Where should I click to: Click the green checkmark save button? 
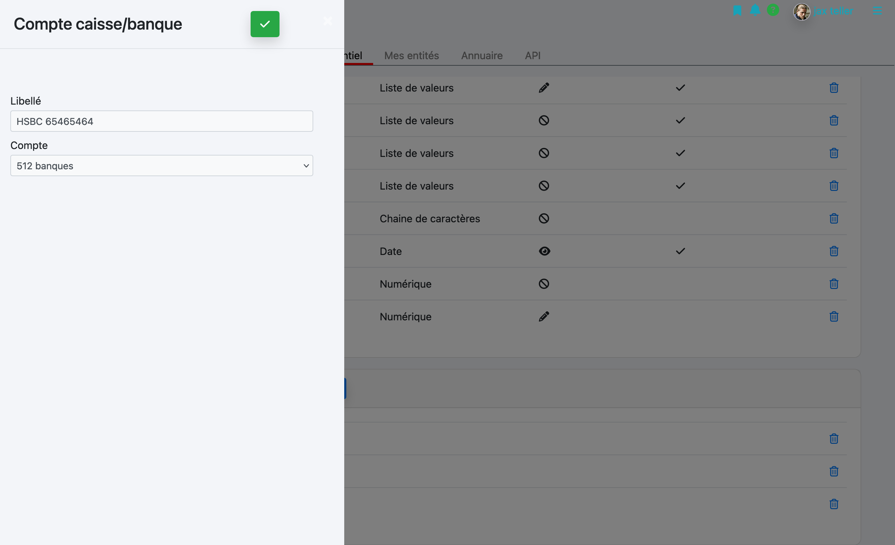coord(265,24)
